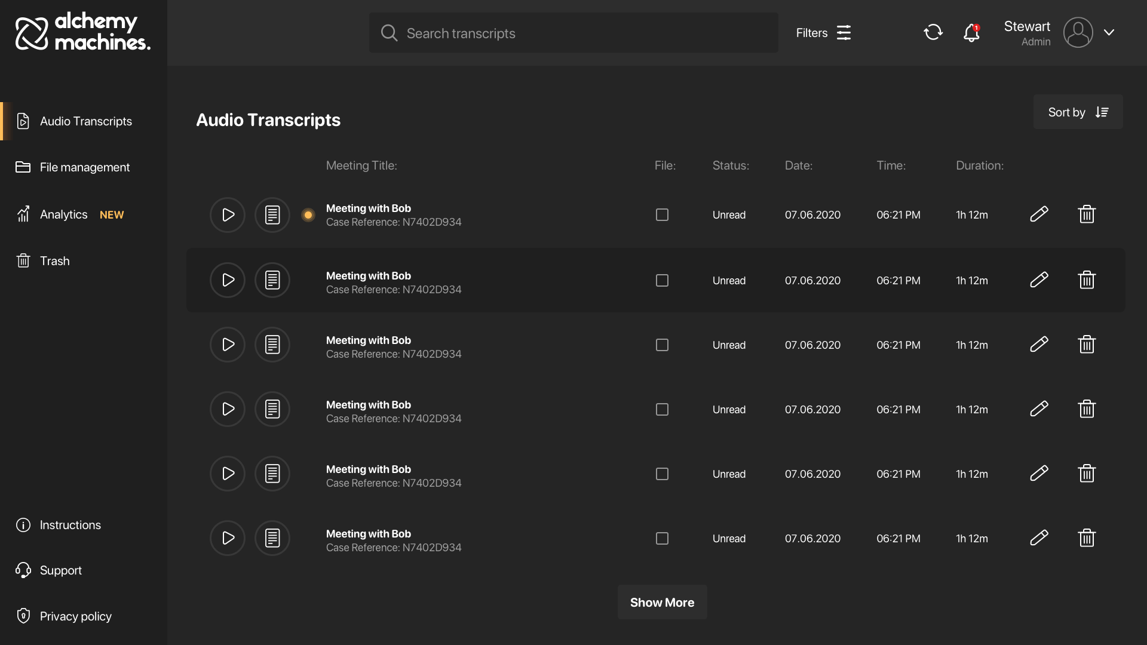Open Analytics from the sidebar
Viewport: 1147px width, 645px height.
coord(64,214)
